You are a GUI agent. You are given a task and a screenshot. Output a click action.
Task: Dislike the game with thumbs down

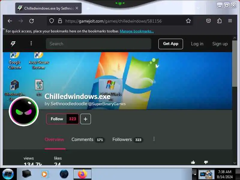pos(206,162)
